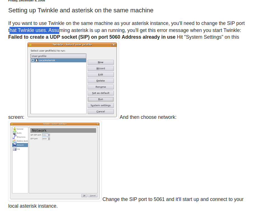Open the Log floppy disk icon
255x213 pixels.
(x=15, y=149)
